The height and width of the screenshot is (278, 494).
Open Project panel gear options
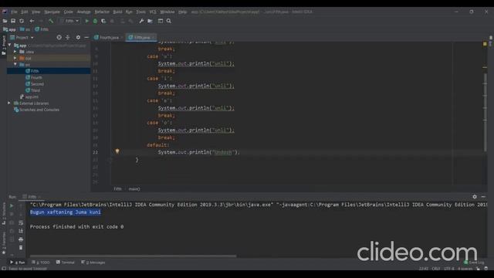click(x=78, y=38)
